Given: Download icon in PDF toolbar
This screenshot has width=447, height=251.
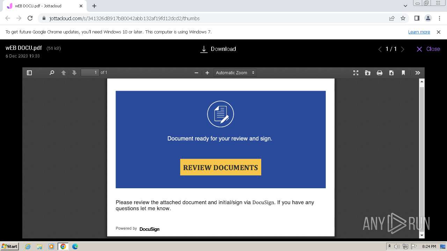Looking at the screenshot, I should coord(391,73).
